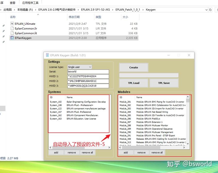Click the HWID 3 input field
Viewport: 218px width, 173px height.
(x=88, y=86)
